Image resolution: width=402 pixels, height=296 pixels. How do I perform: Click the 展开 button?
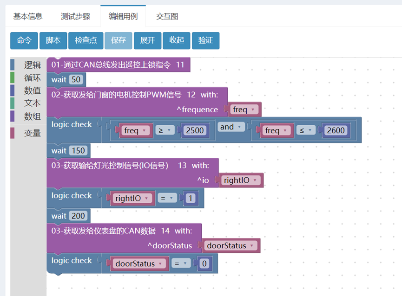pyautogui.click(x=147, y=40)
